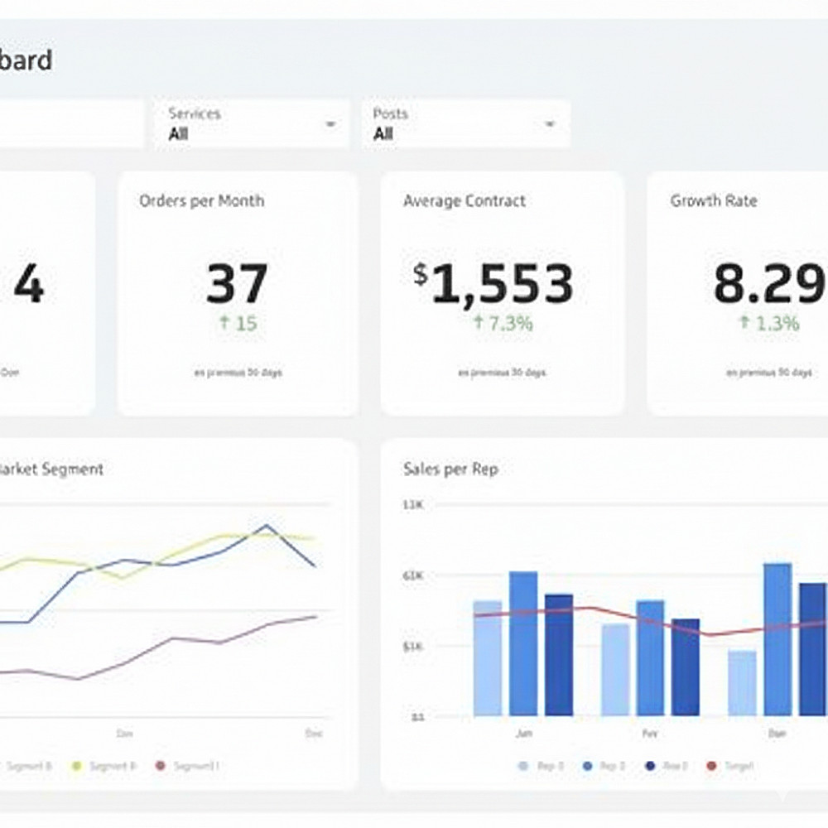Expand the Services dropdown arrow
The height and width of the screenshot is (828, 828).
pyautogui.click(x=330, y=124)
